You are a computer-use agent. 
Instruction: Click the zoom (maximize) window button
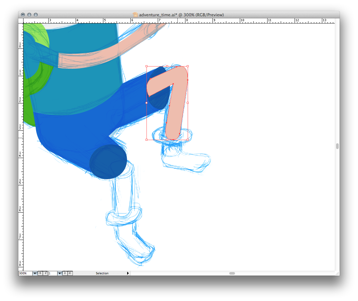(x=36, y=15)
